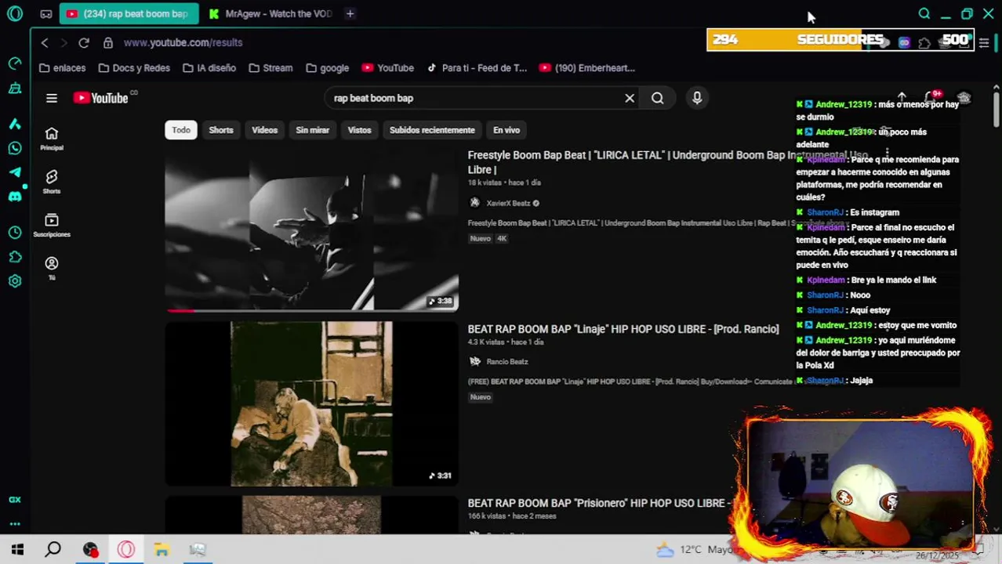Open the YouTube create upload arrow
Image resolution: width=1002 pixels, height=564 pixels.
pos(902,98)
